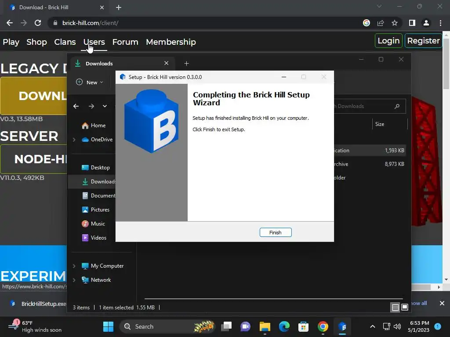450x337 pixels.
Task: Open File Explorer from the taskbar
Action: coord(265,326)
